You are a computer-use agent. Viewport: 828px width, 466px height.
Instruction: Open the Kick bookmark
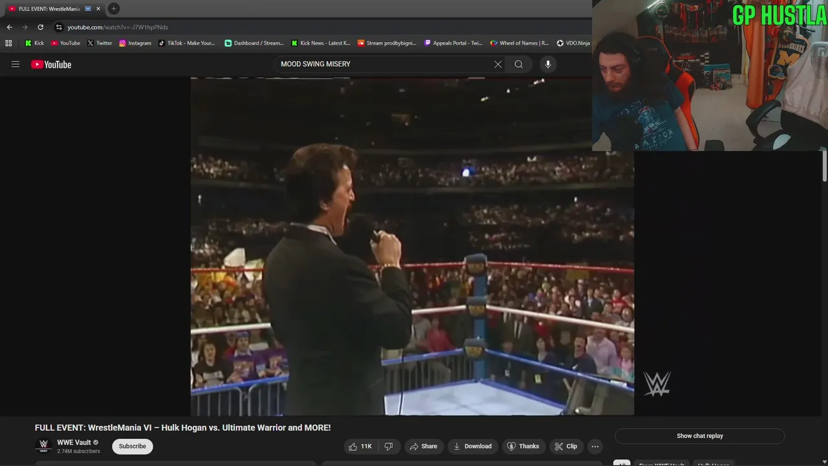click(x=34, y=43)
